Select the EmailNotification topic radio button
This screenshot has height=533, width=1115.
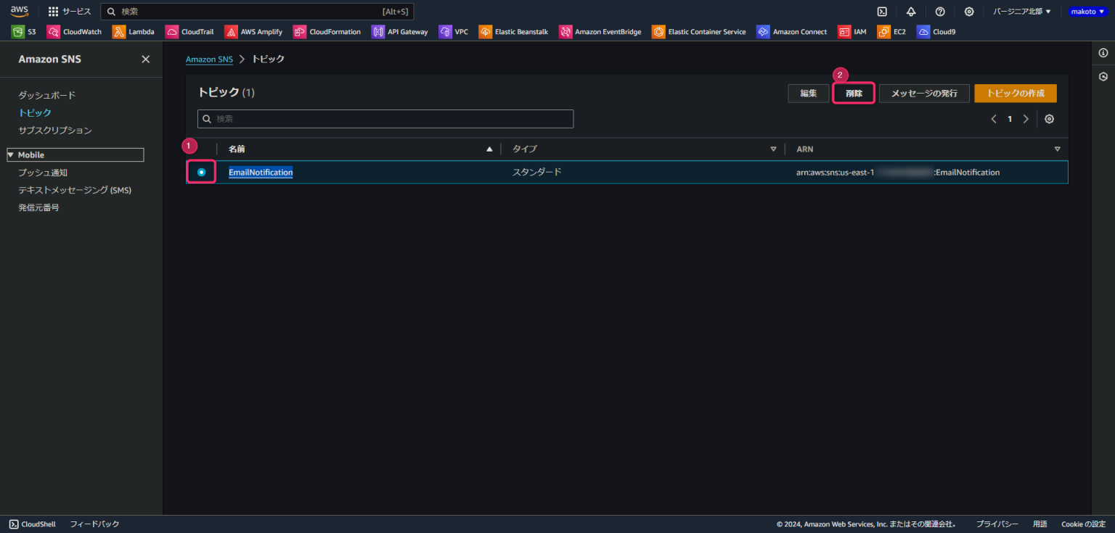201,172
